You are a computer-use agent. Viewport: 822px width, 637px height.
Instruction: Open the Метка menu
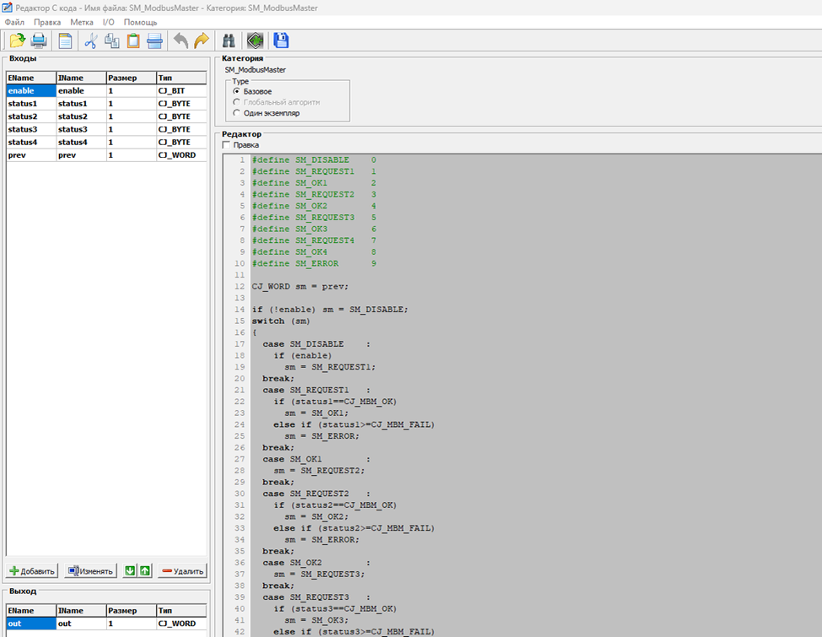[x=82, y=22]
